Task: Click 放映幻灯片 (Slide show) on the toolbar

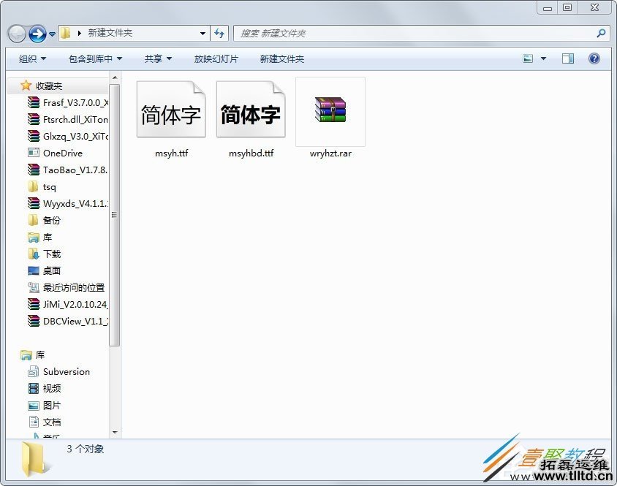Action: [216, 58]
